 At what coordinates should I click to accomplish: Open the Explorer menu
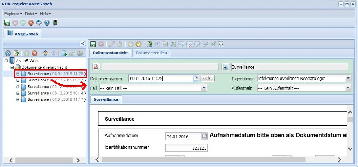coord(13,14)
